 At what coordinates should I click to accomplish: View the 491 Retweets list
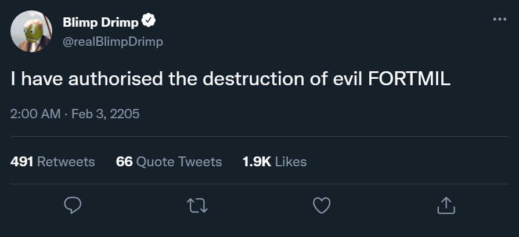[53, 162]
